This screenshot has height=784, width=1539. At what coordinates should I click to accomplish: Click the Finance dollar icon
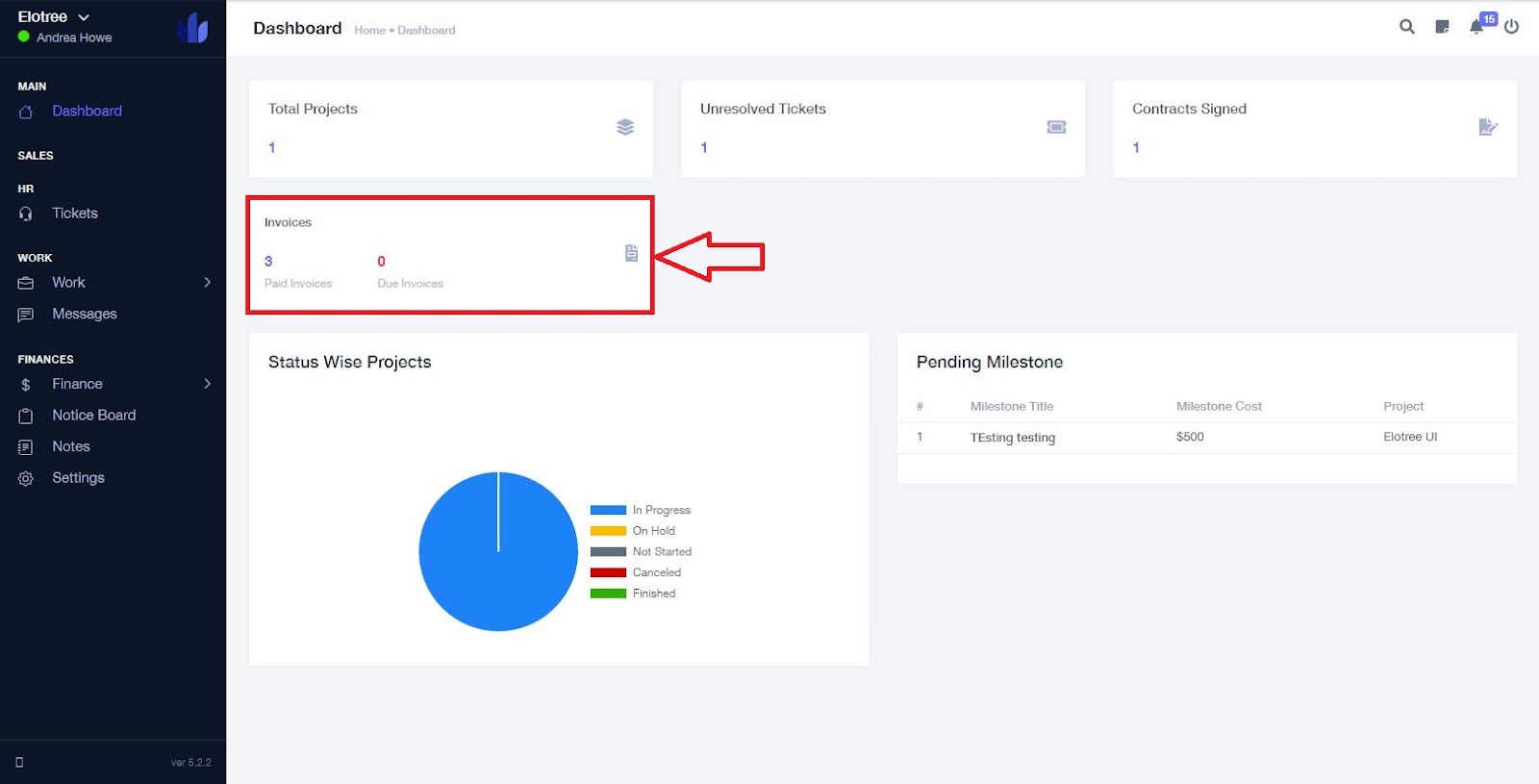click(26, 385)
